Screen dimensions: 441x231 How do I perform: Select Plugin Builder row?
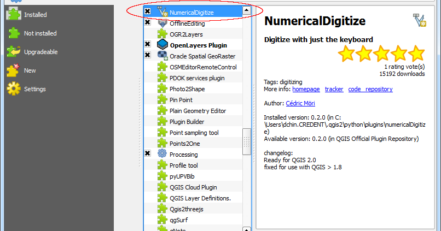(x=193, y=122)
